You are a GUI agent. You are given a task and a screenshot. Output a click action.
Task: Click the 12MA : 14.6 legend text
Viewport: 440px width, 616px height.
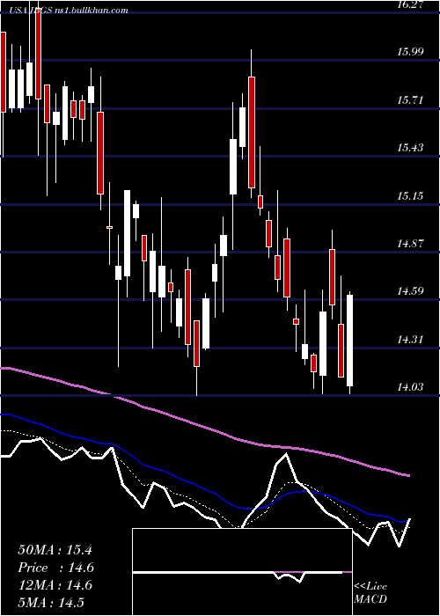coord(55,585)
